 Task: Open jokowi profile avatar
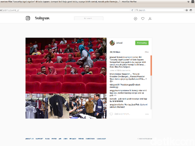pos(112,43)
